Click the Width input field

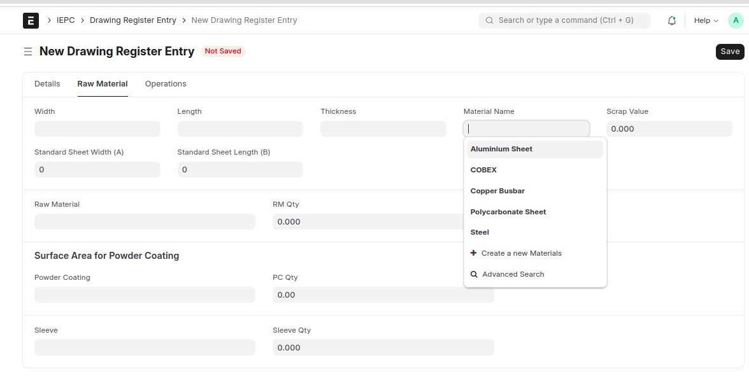97,129
